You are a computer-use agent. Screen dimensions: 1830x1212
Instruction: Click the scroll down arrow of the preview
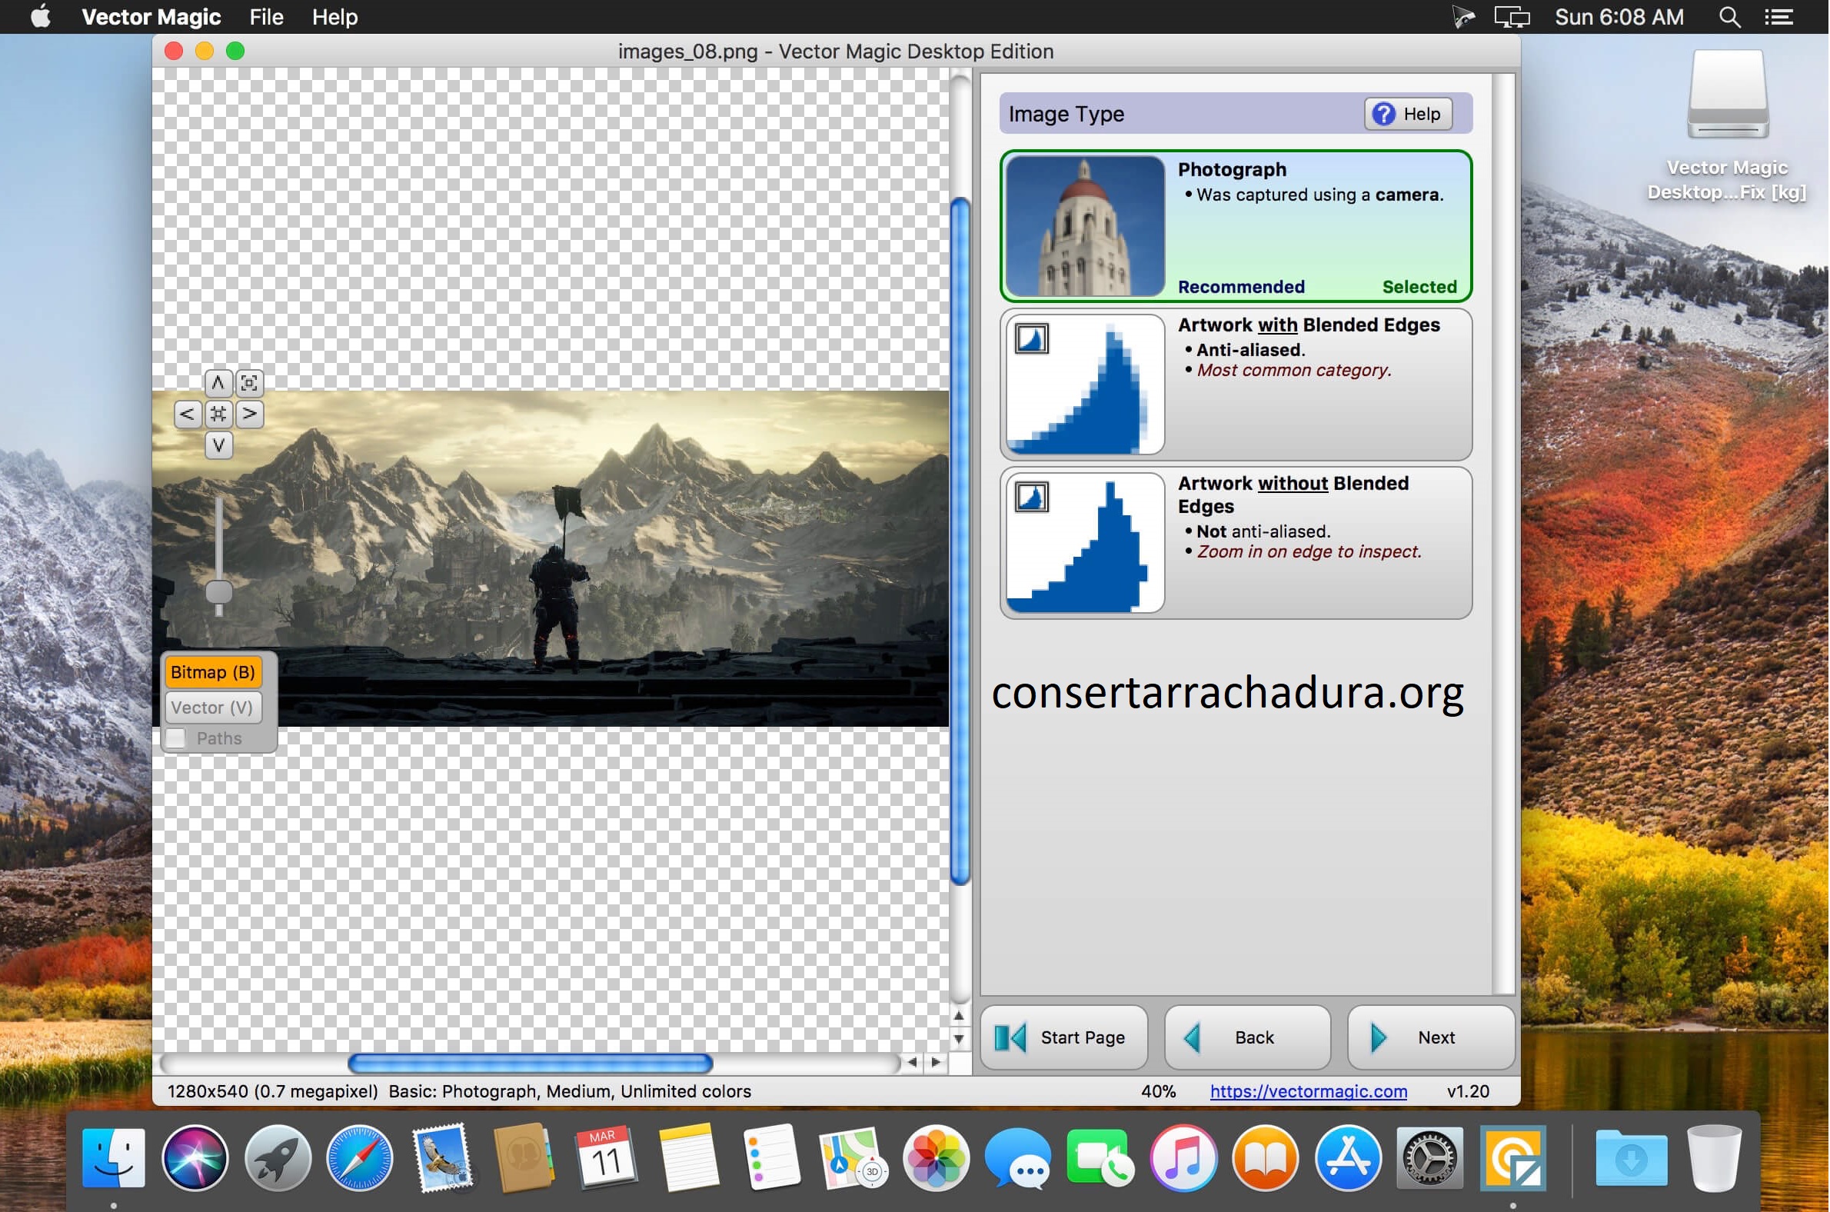pyautogui.click(x=958, y=1039)
